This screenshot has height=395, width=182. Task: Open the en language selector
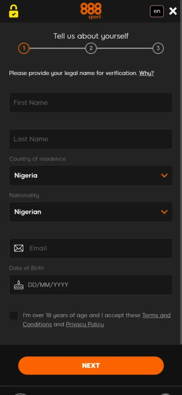pos(157,11)
